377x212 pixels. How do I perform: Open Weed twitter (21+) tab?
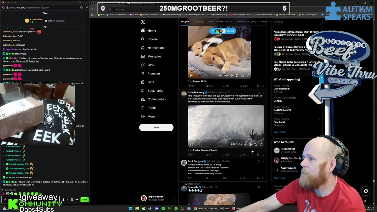click(x=247, y=21)
